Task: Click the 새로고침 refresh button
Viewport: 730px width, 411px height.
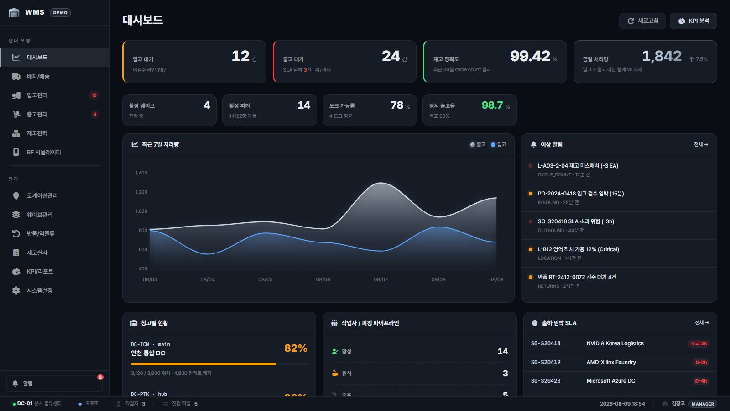Action: point(642,21)
